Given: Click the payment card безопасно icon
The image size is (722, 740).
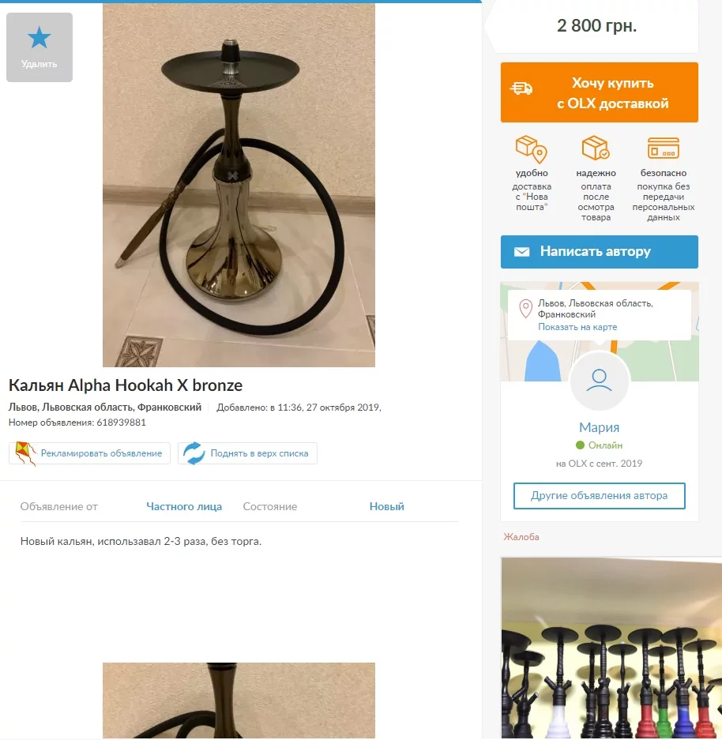Looking at the screenshot, I should pyautogui.click(x=663, y=148).
